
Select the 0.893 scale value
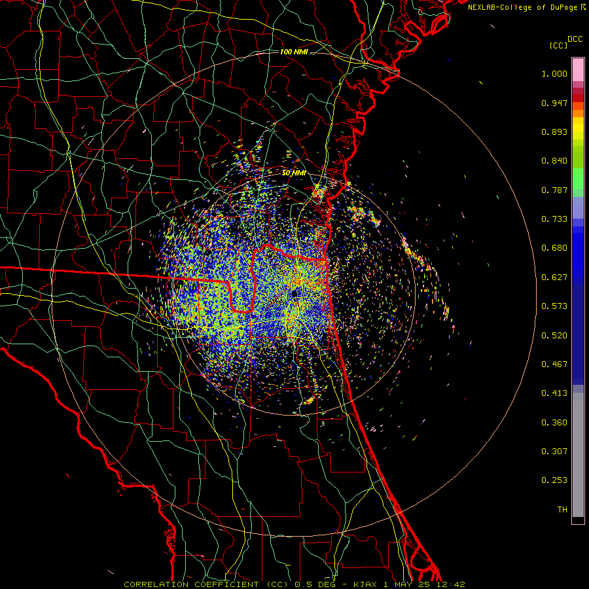click(554, 132)
